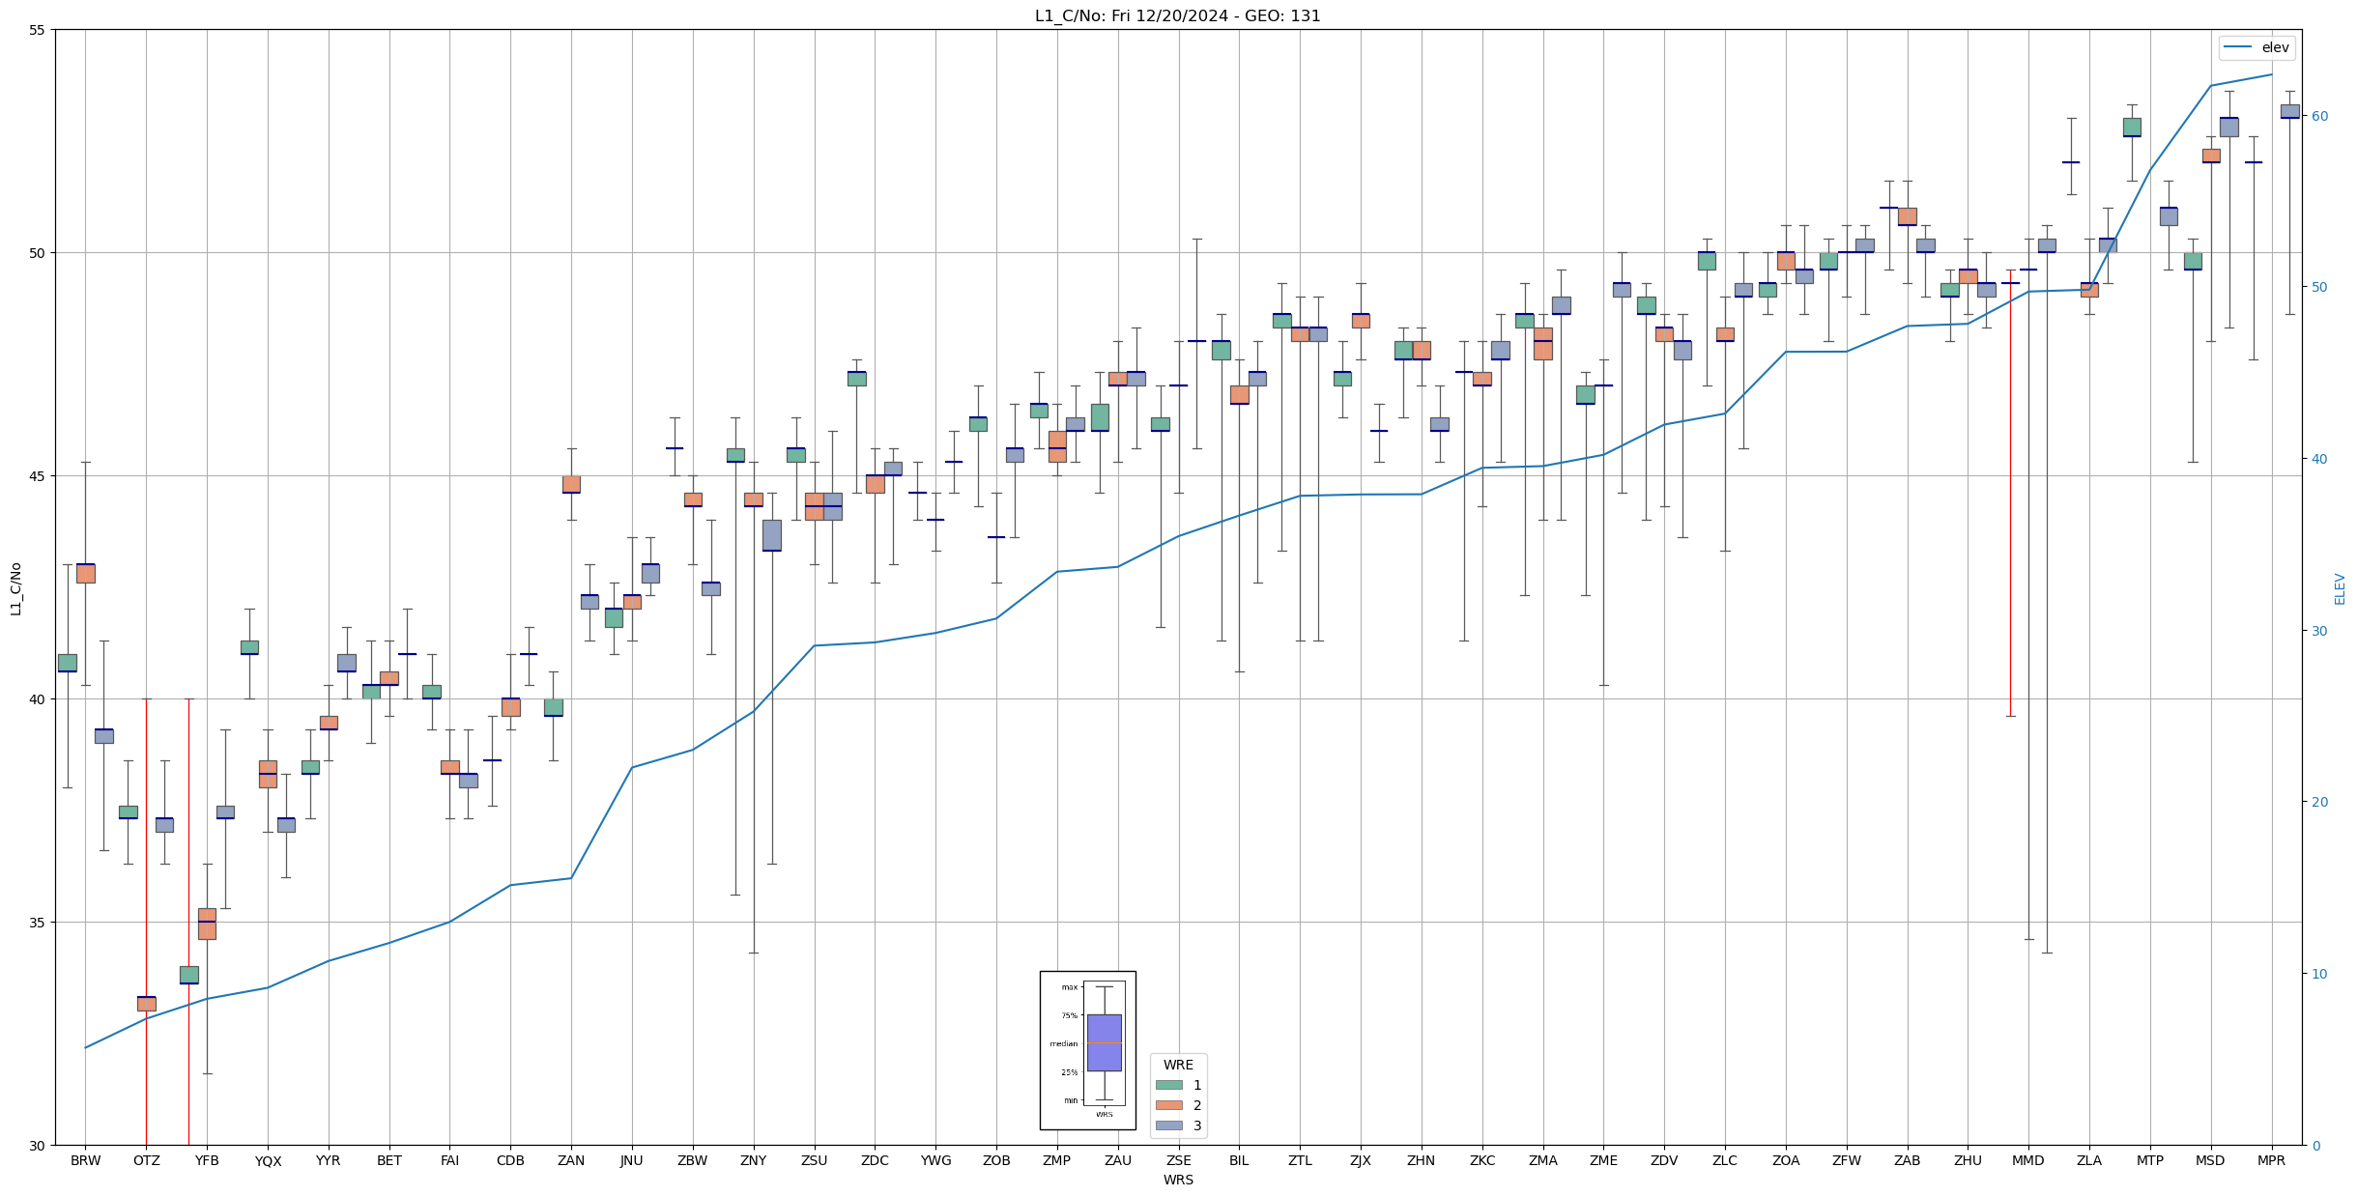
Task: Click the WRE legend heading
Action: point(1178,1065)
